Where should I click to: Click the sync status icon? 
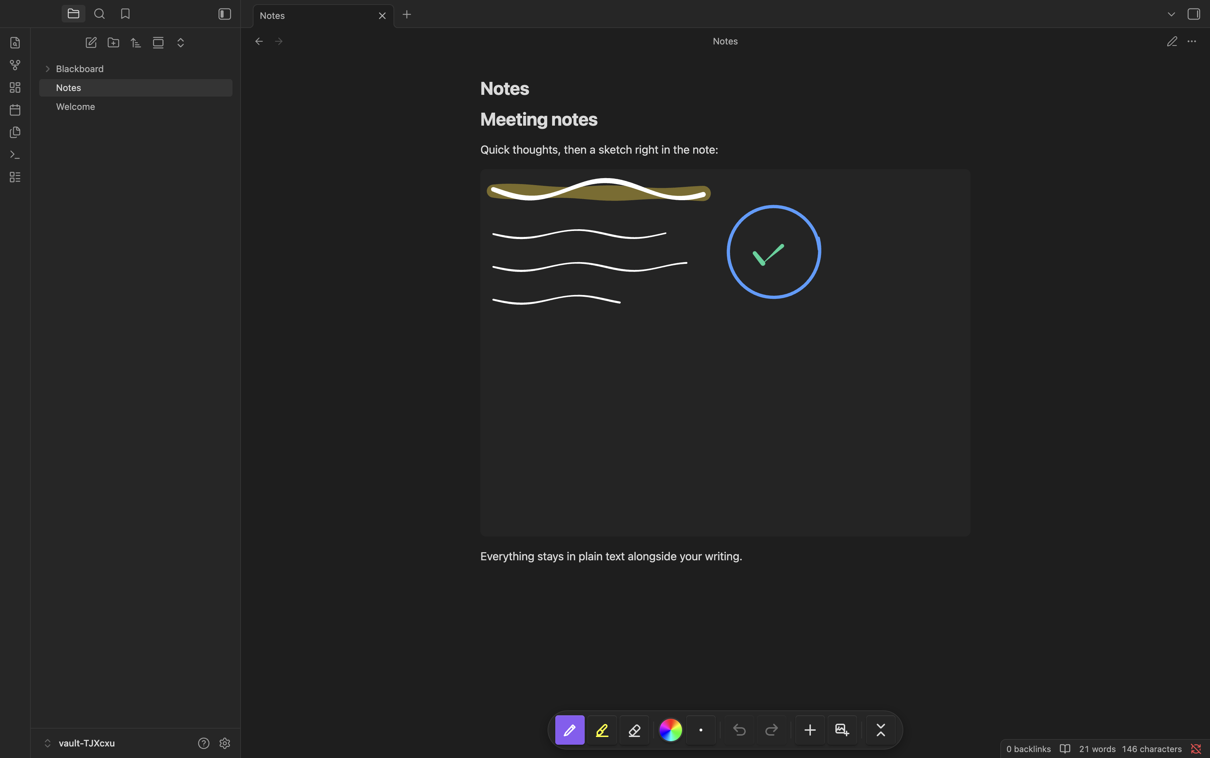[x=1196, y=749]
